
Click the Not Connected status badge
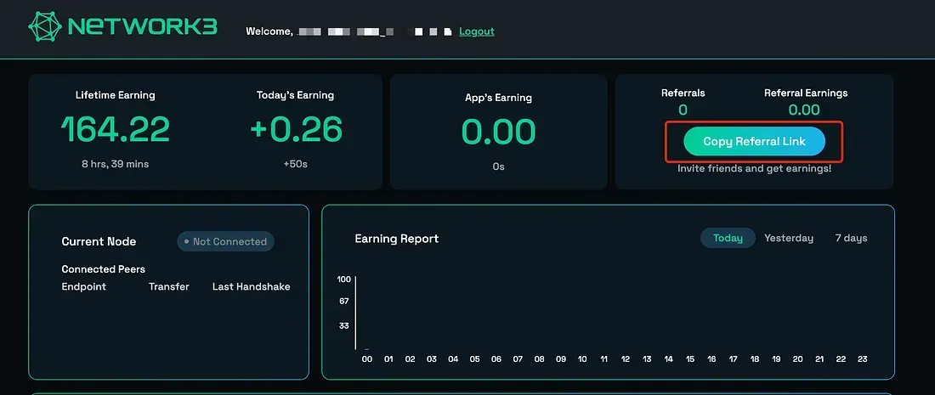[226, 241]
